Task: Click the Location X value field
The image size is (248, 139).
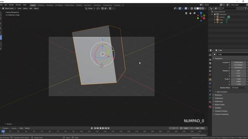Action: [x=239, y=63]
